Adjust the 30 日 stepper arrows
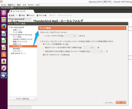 tap(104, 51)
